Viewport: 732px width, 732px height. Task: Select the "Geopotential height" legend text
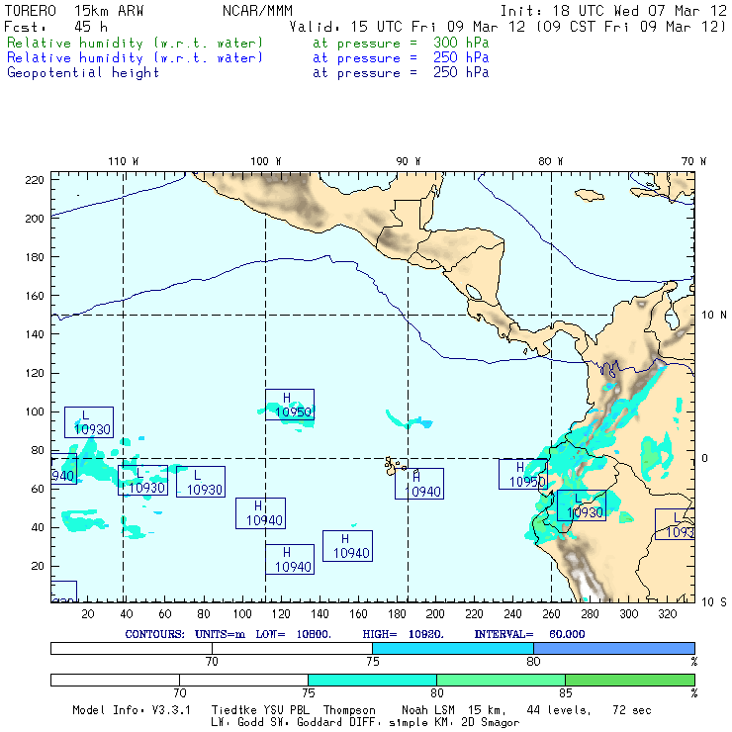(x=83, y=73)
